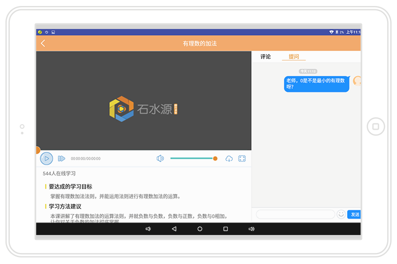Go back using the header arrow
Screen dimensions: 397x264
tap(43, 44)
